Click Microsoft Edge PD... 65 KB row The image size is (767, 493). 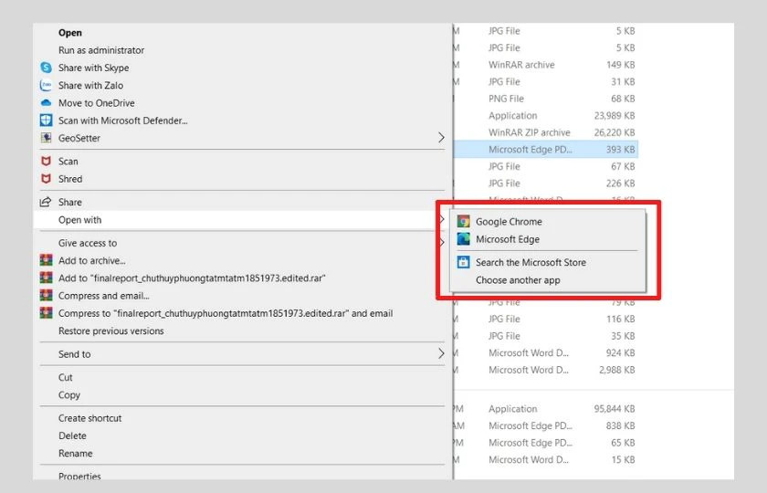coord(546,443)
